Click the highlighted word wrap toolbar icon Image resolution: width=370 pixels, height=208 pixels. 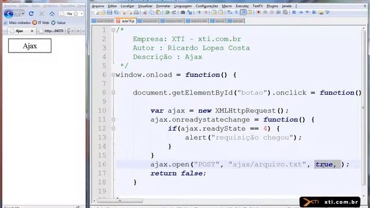point(243,12)
